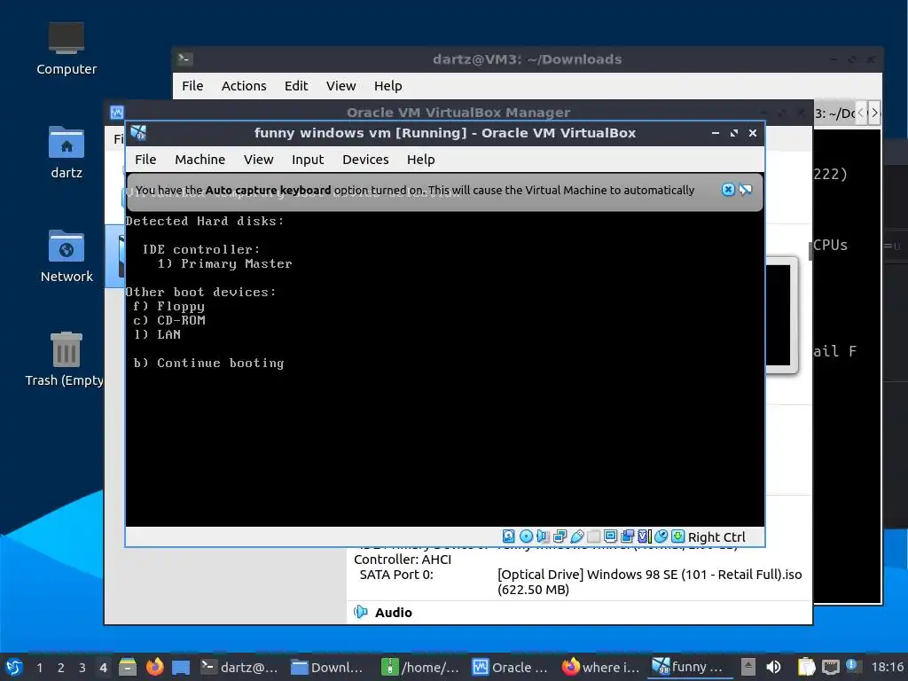908x681 pixels.
Task: Click Controller: AHCI text in VirtualBox Manager
Action: coord(403,560)
